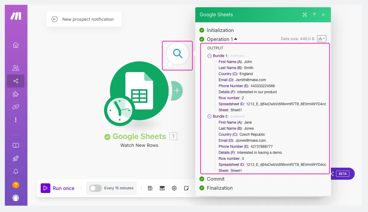
Task: Click the Google Sheets module icon
Action: pyautogui.click(x=139, y=90)
